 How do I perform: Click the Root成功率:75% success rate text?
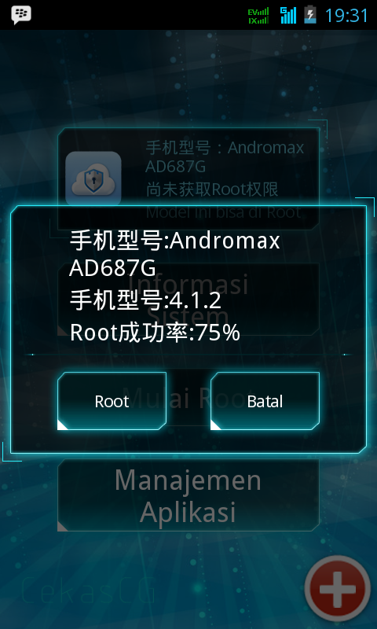tap(155, 333)
